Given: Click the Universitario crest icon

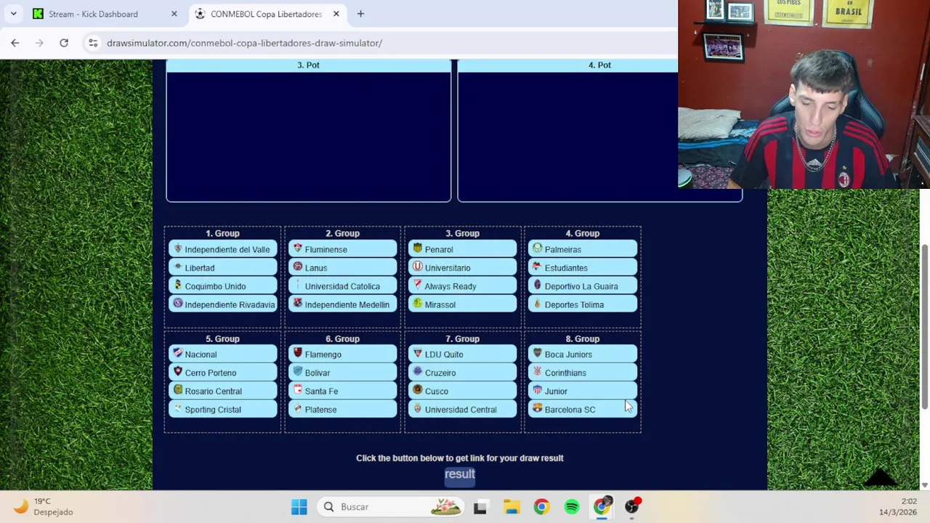Looking at the screenshot, I should [x=417, y=267].
